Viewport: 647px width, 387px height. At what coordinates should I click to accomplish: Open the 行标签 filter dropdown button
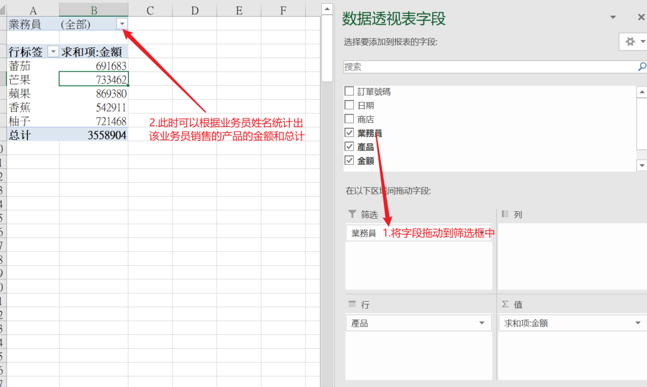pyautogui.click(x=53, y=52)
